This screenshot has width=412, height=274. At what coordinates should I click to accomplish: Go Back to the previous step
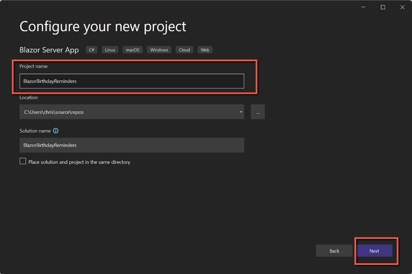click(x=334, y=251)
